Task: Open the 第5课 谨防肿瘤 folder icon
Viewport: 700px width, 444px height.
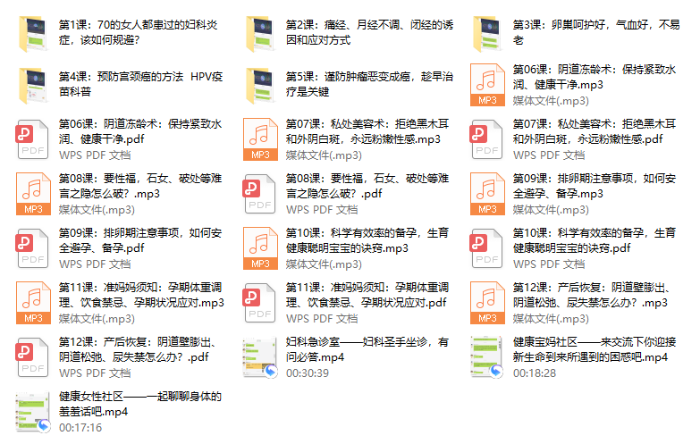Action: tap(260, 86)
